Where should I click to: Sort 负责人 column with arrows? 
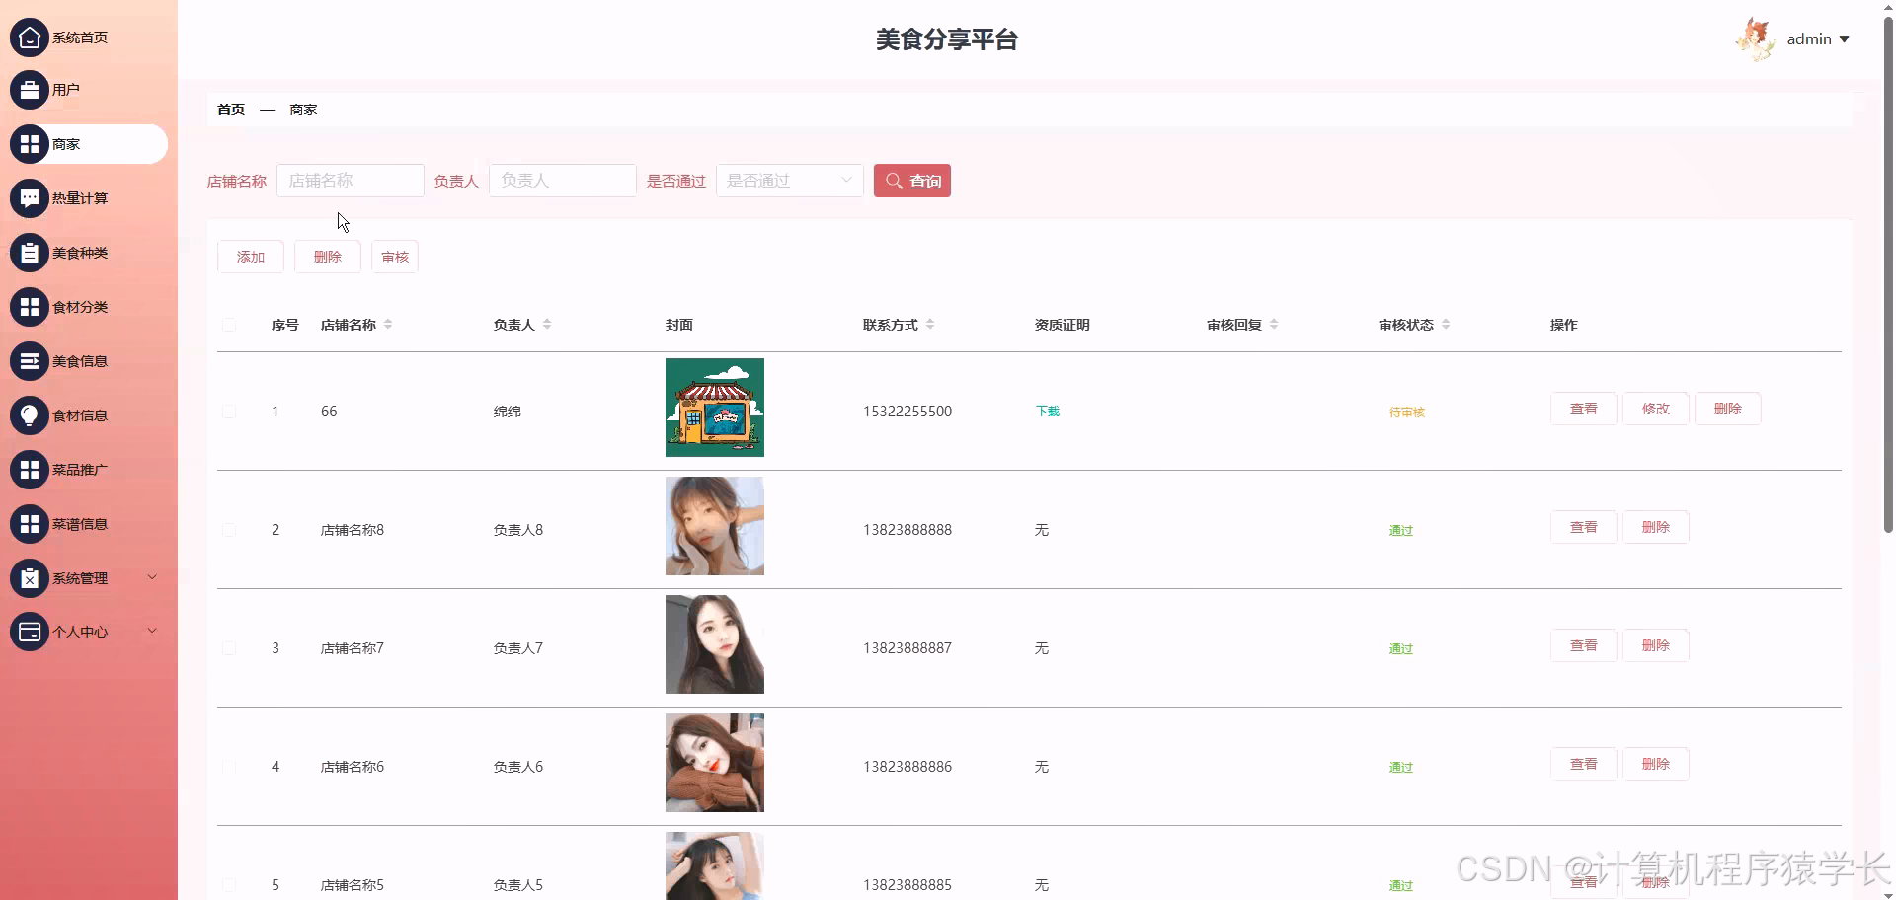547,325
